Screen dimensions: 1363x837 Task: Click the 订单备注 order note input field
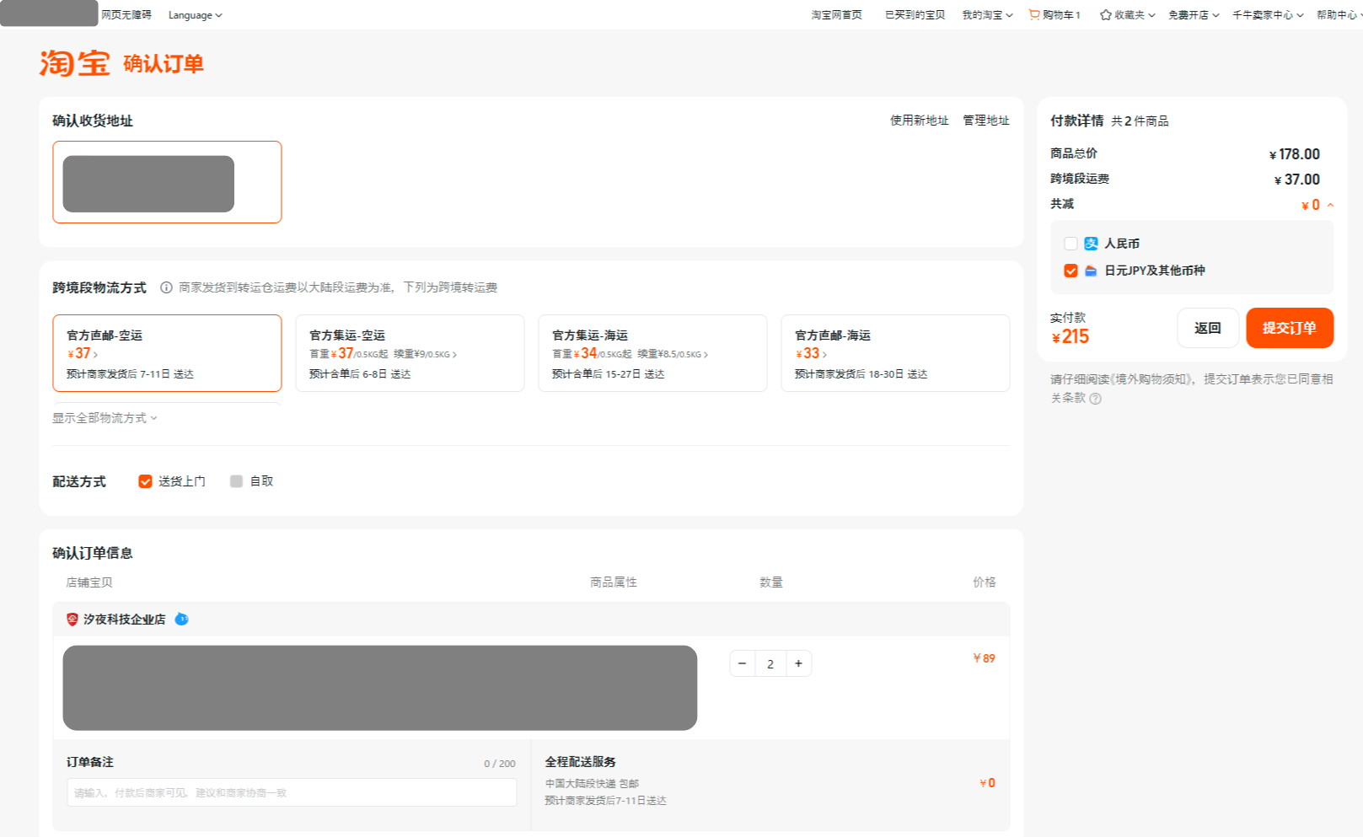pos(292,792)
